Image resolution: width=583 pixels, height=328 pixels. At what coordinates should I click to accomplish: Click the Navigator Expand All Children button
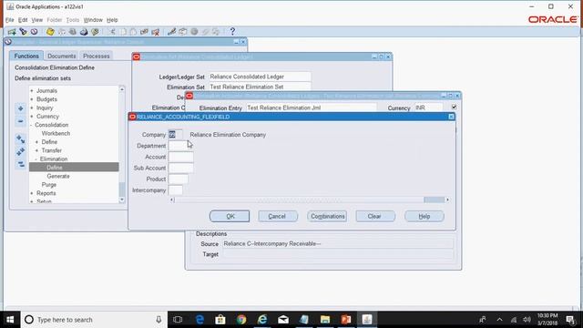(x=20, y=139)
